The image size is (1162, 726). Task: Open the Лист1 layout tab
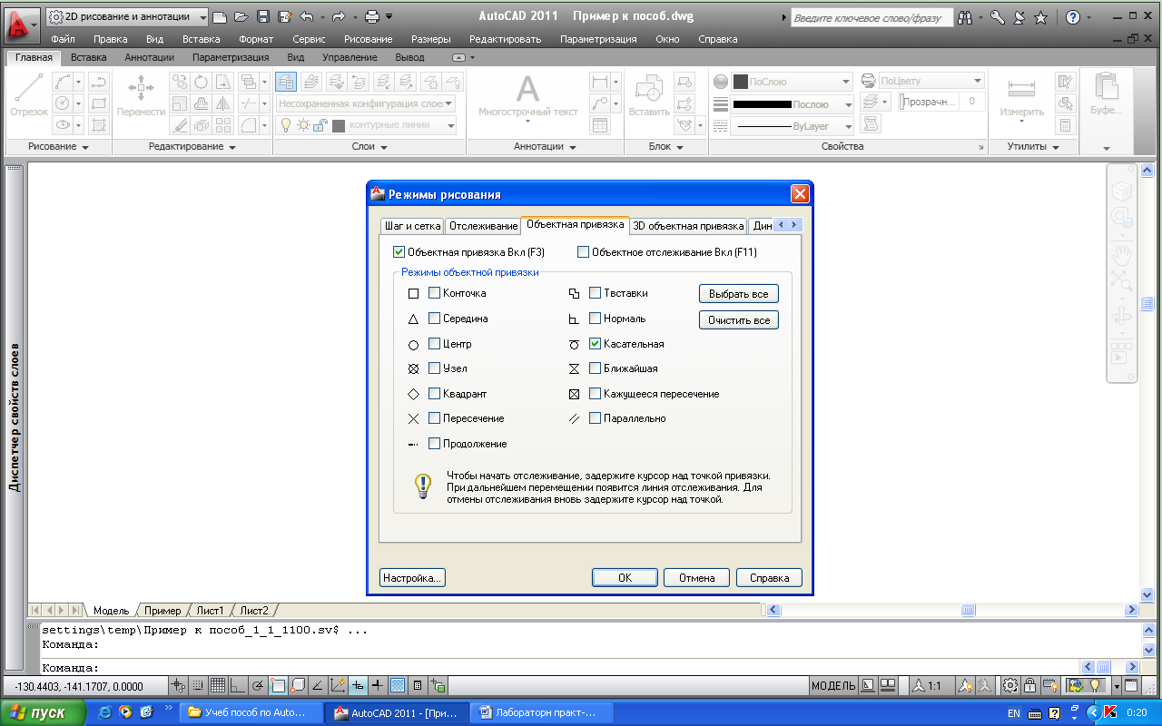pos(210,611)
